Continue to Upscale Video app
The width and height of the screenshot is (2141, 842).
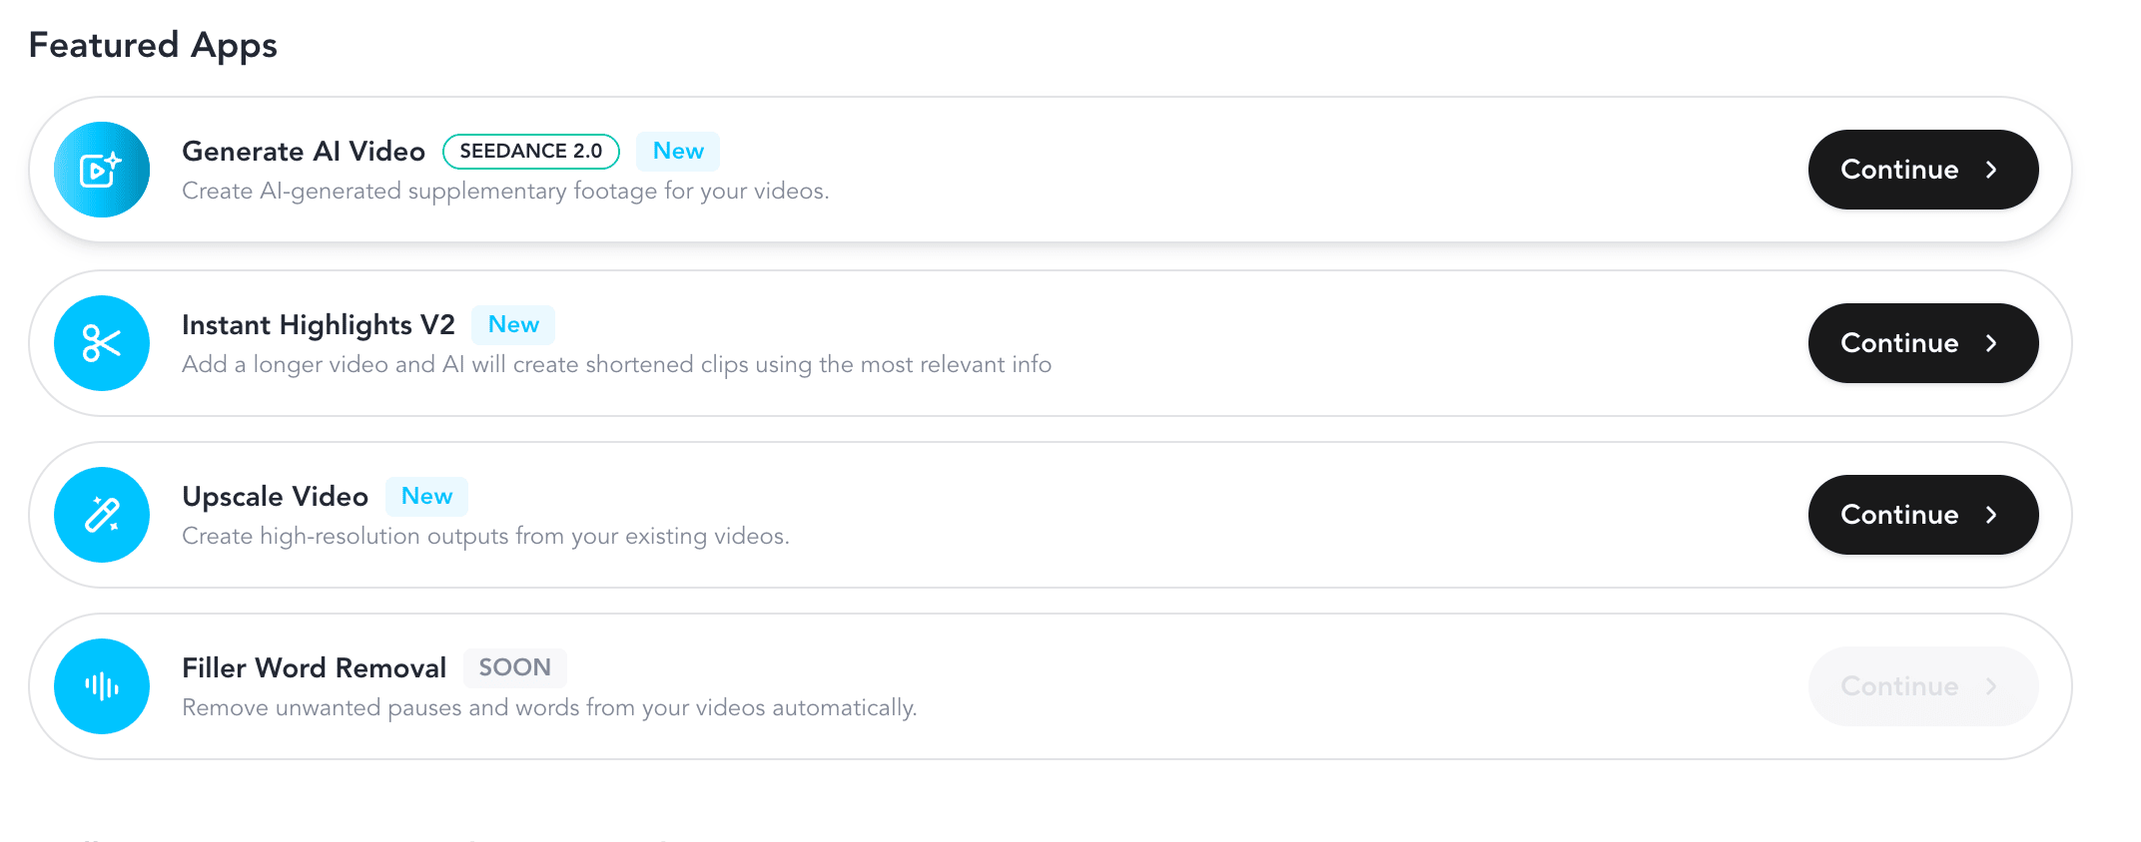(1923, 515)
